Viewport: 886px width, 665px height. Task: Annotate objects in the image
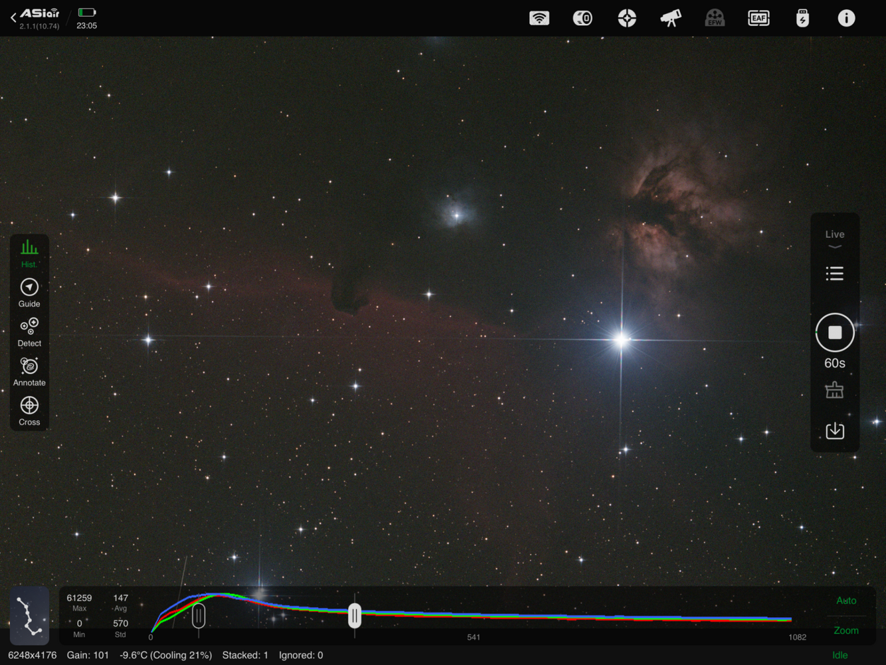point(29,370)
